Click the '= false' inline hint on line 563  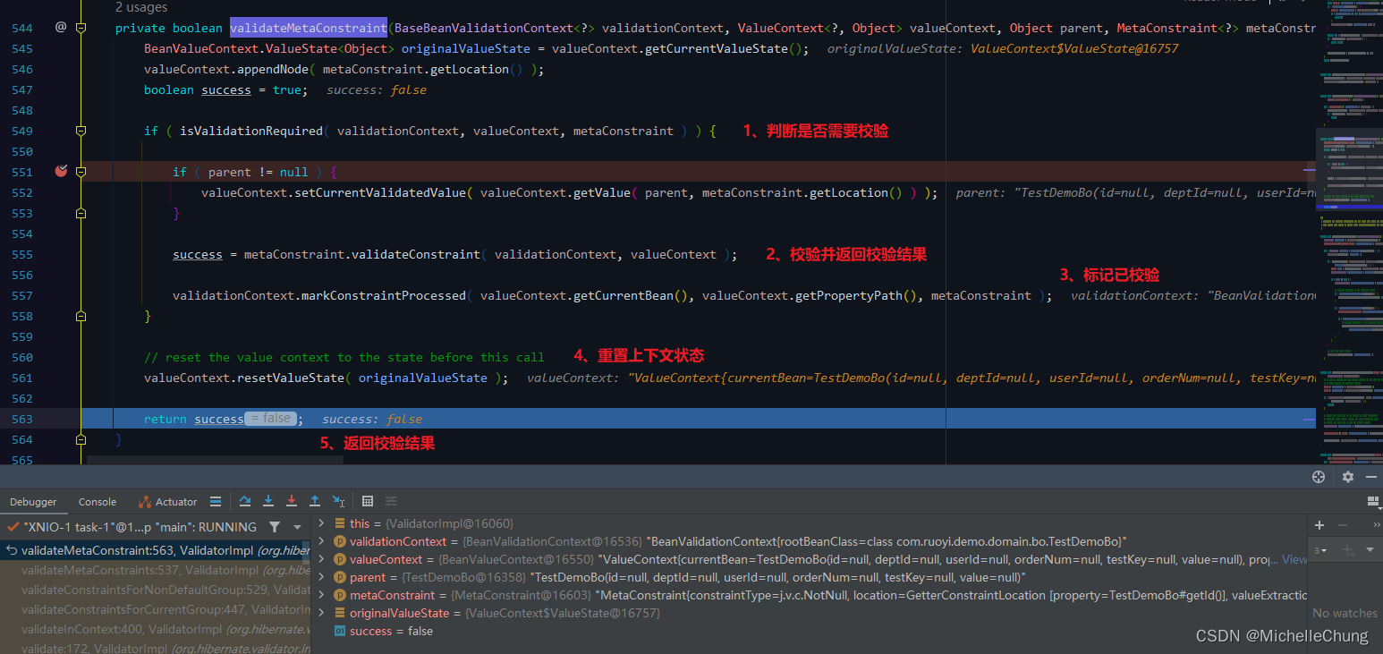269,419
